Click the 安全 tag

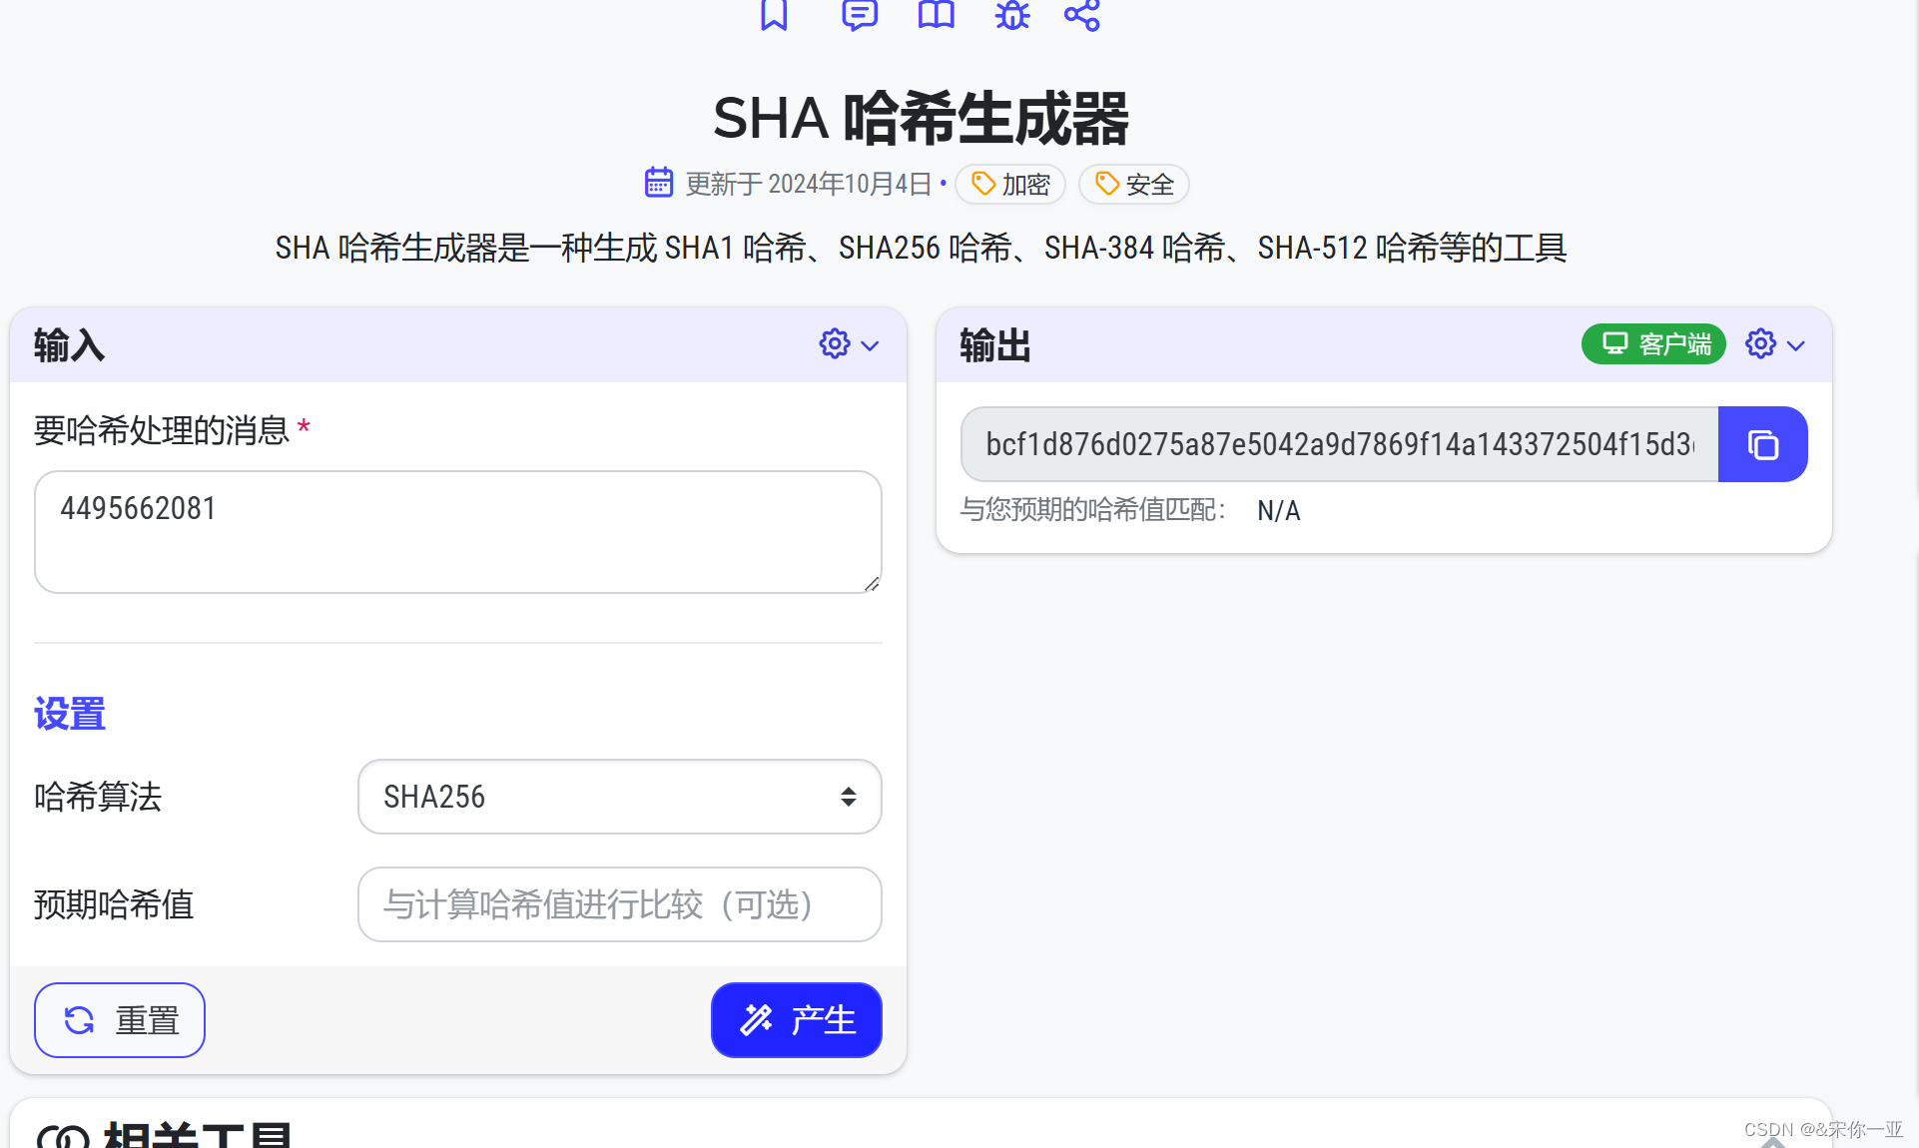click(1134, 185)
